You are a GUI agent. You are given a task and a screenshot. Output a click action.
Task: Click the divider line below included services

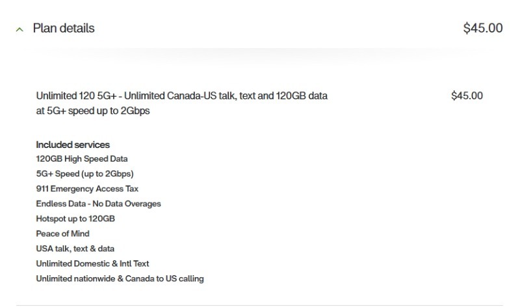pyautogui.click(x=260, y=305)
